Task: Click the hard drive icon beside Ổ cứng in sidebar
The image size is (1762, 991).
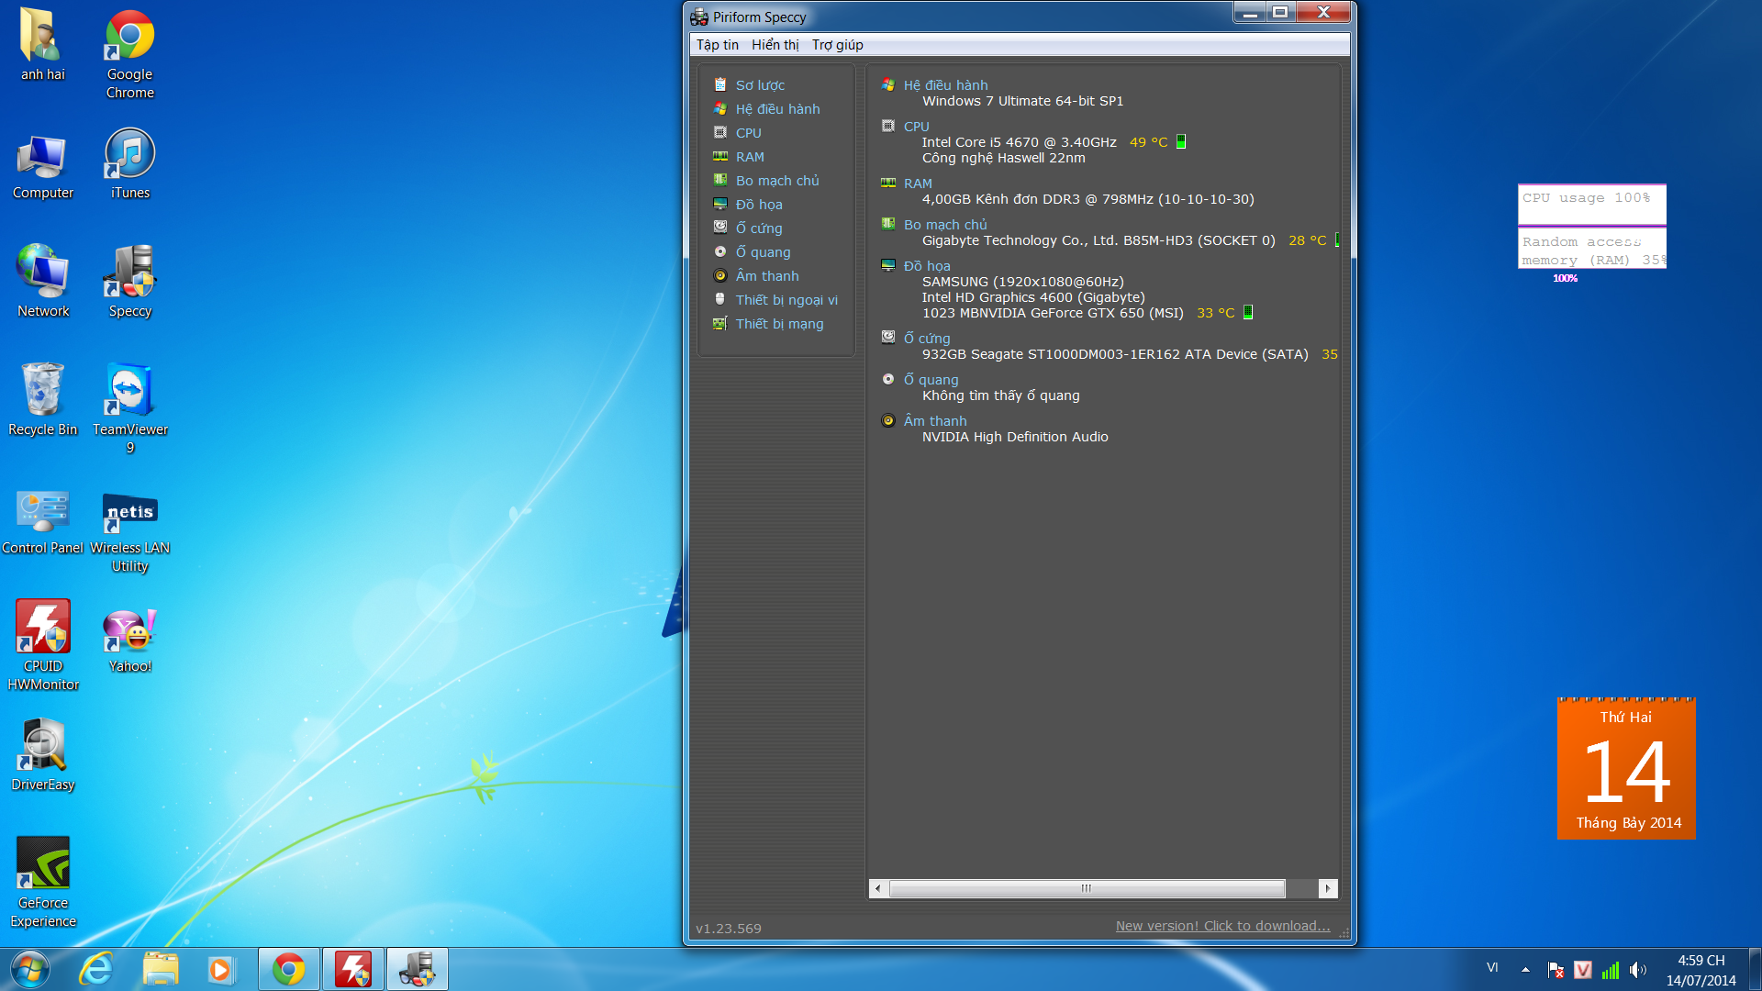Action: 720,228
